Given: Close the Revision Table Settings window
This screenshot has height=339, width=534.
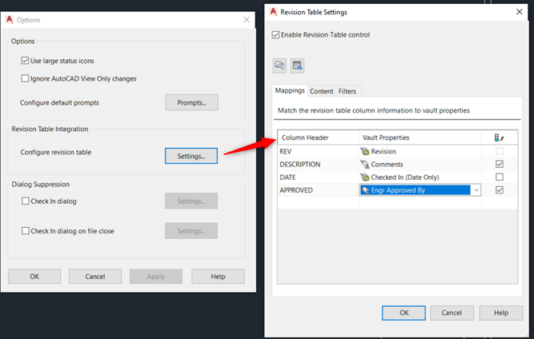Looking at the screenshot, I should pyautogui.click(x=520, y=12).
